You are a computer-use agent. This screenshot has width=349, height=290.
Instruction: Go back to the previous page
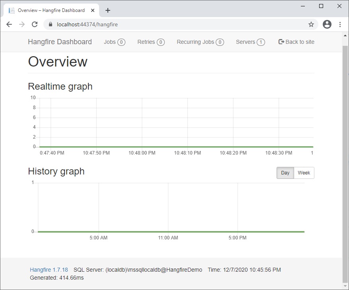(9, 24)
